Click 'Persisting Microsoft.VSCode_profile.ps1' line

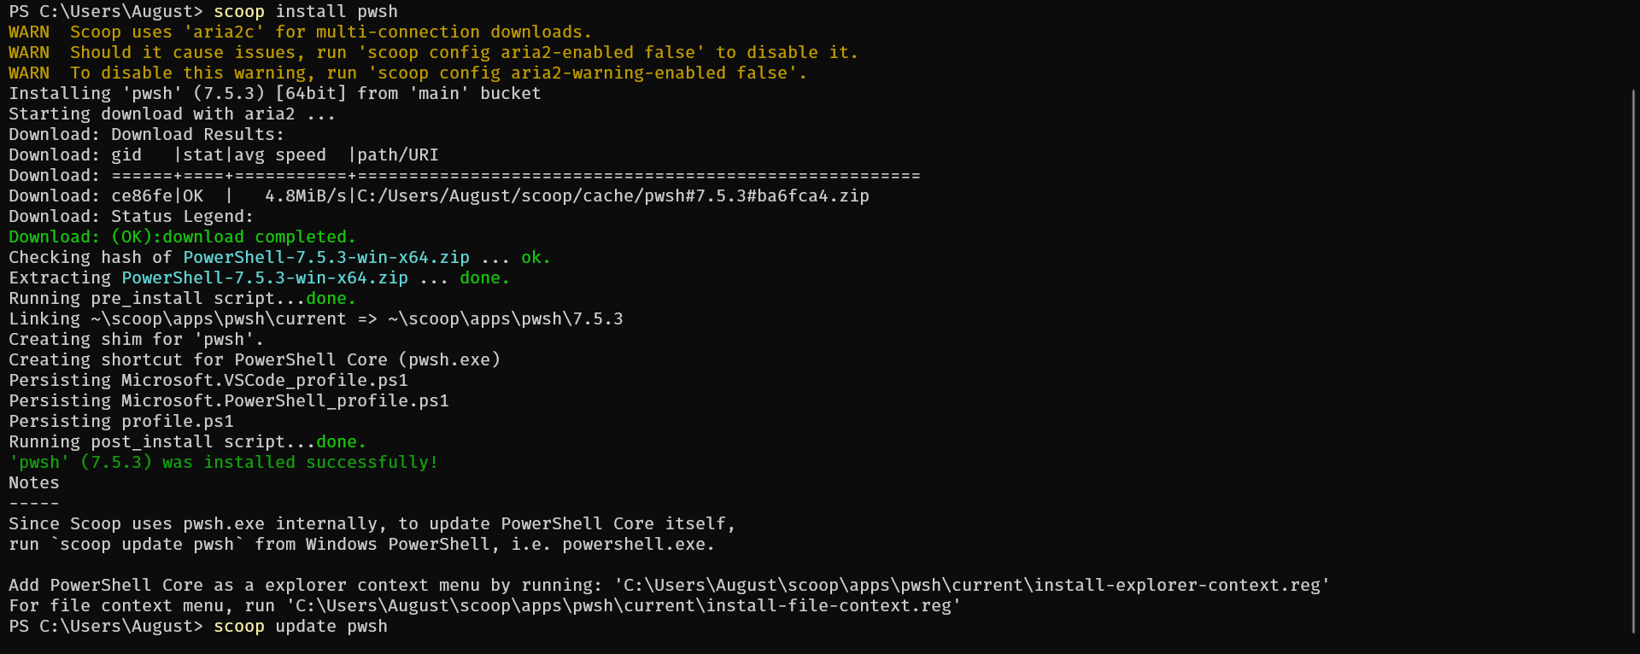[x=208, y=381]
